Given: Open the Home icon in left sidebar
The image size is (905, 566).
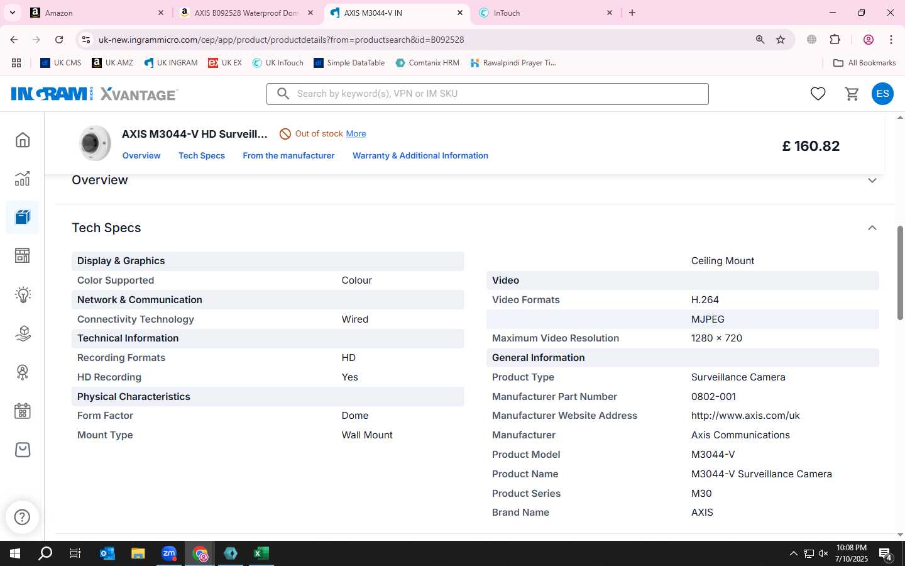Looking at the screenshot, I should click(x=23, y=140).
